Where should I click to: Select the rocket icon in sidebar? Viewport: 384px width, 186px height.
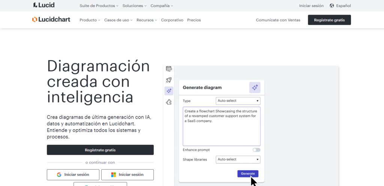169,80
